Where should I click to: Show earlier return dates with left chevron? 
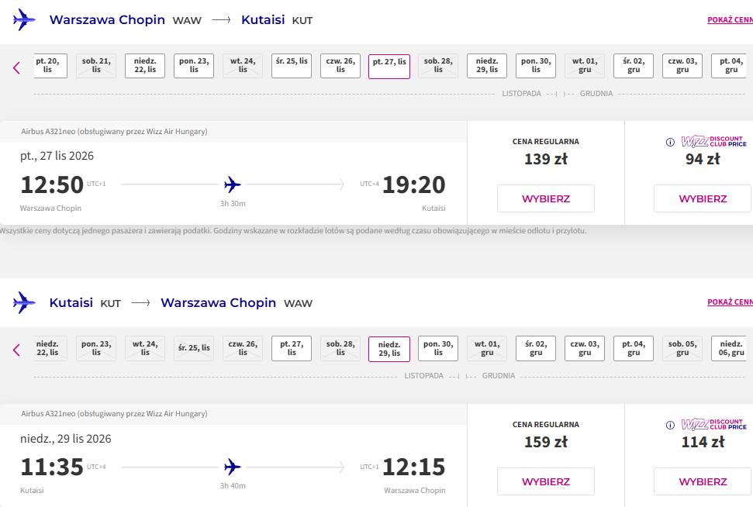point(16,350)
